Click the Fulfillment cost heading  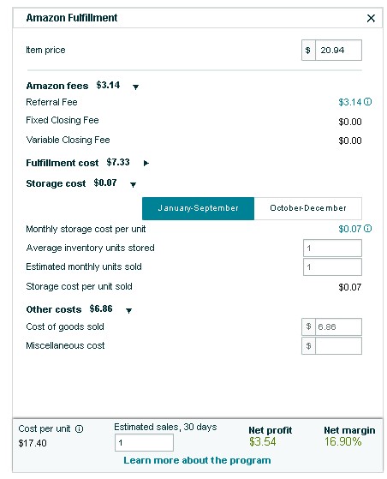(x=63, y=163)
